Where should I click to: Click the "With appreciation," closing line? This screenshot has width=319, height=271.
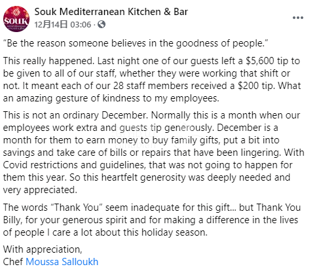43,249
